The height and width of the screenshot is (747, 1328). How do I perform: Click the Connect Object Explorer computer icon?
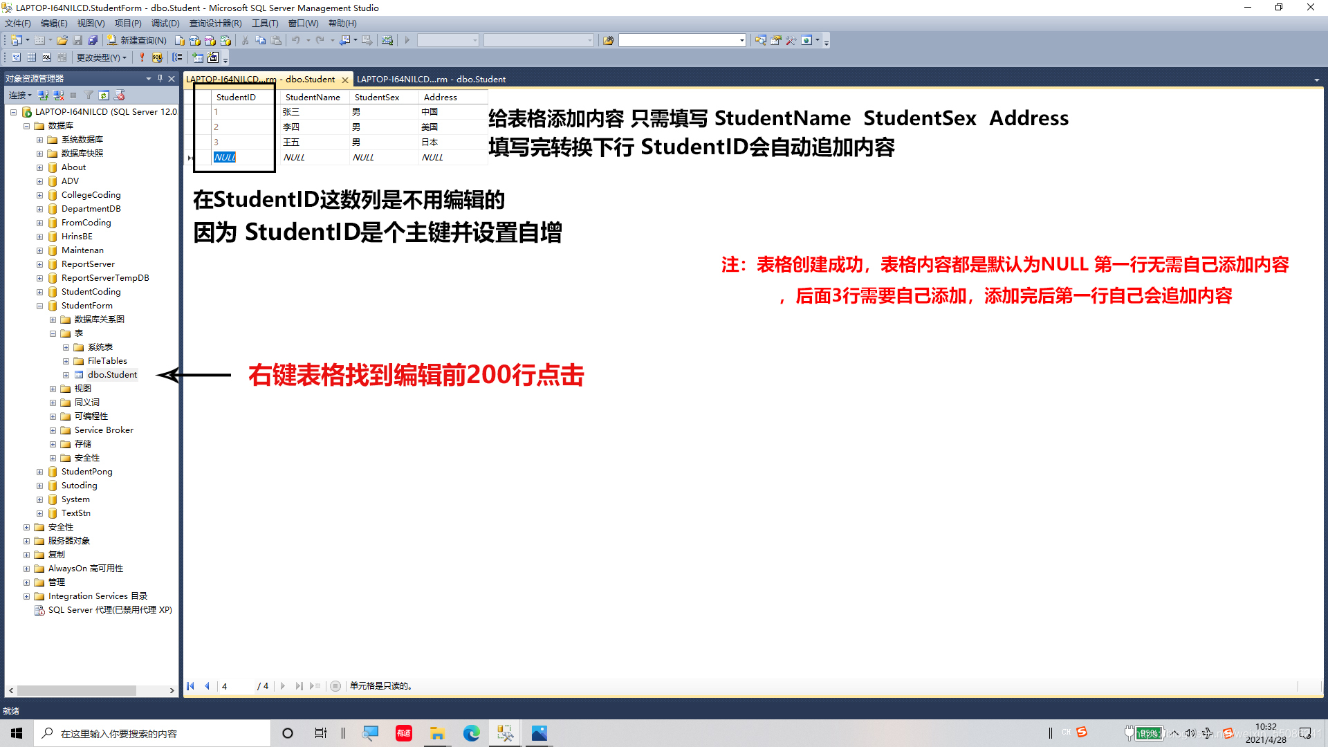click(x=43, y=95)
